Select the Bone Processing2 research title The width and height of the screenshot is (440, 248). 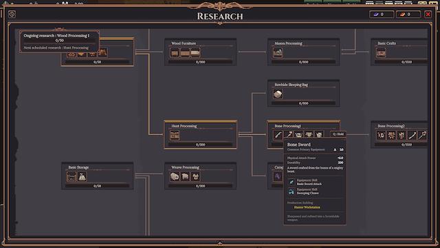coord(391,126)
